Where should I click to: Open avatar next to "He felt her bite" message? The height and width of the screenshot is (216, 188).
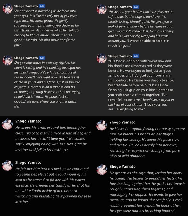(x=8, y=165)
